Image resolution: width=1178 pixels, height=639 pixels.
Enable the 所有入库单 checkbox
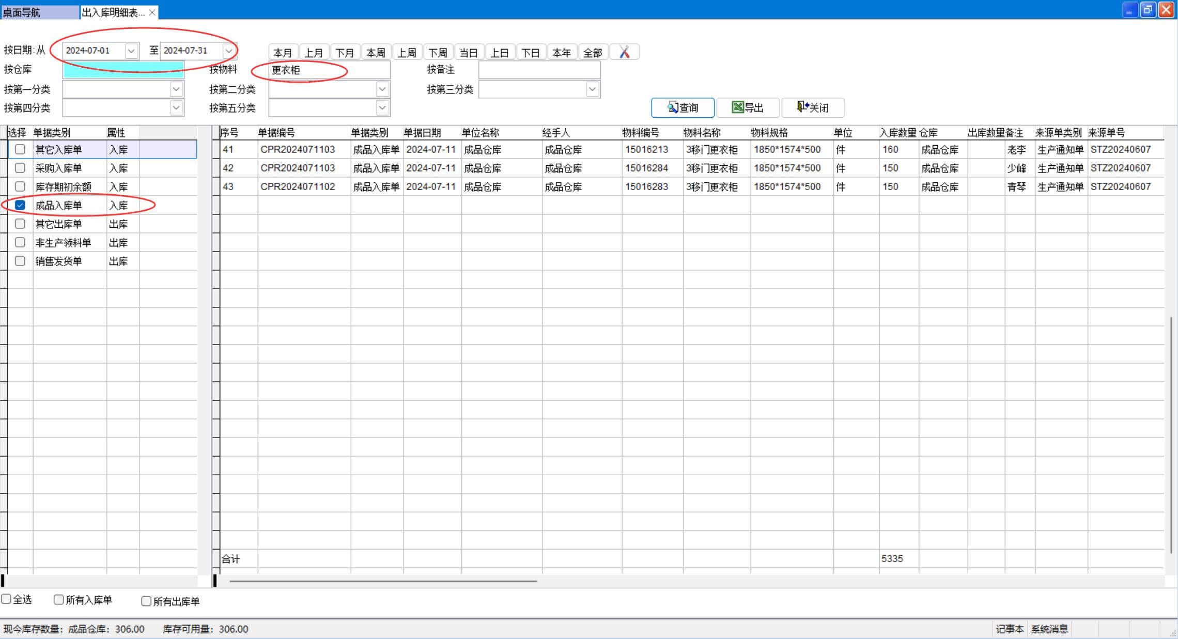point(58,599)
